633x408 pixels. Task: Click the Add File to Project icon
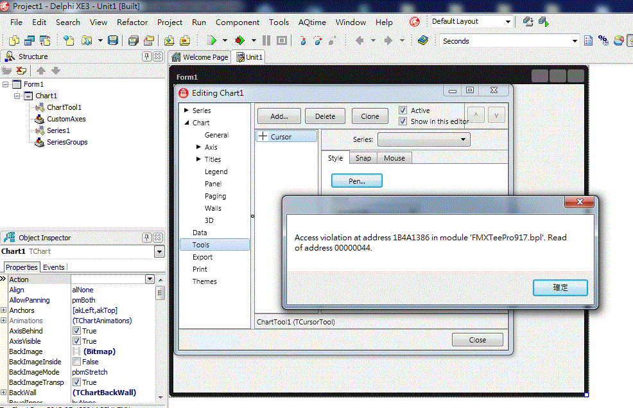169,40
